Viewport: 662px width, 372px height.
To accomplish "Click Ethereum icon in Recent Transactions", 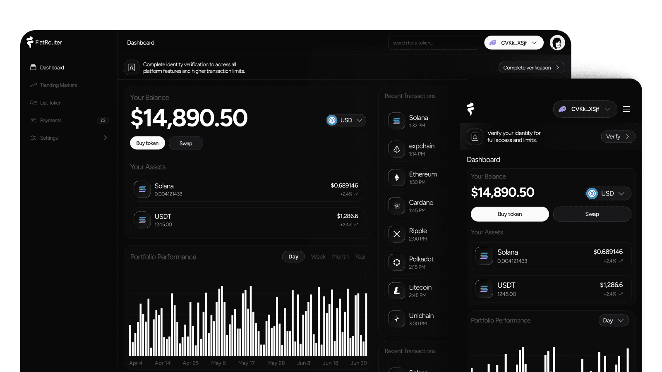I will (397, 178).
